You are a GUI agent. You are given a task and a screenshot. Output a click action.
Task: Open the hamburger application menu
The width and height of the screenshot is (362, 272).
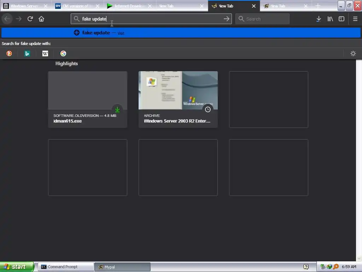(355, 19)
